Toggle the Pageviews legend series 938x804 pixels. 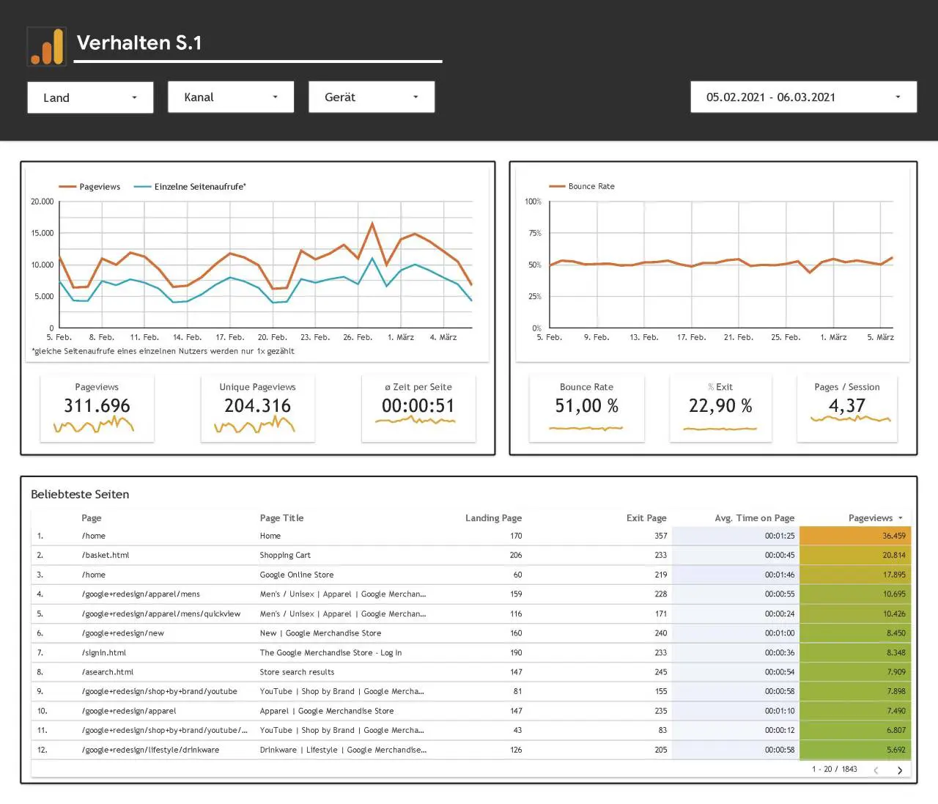pos(89,187)
